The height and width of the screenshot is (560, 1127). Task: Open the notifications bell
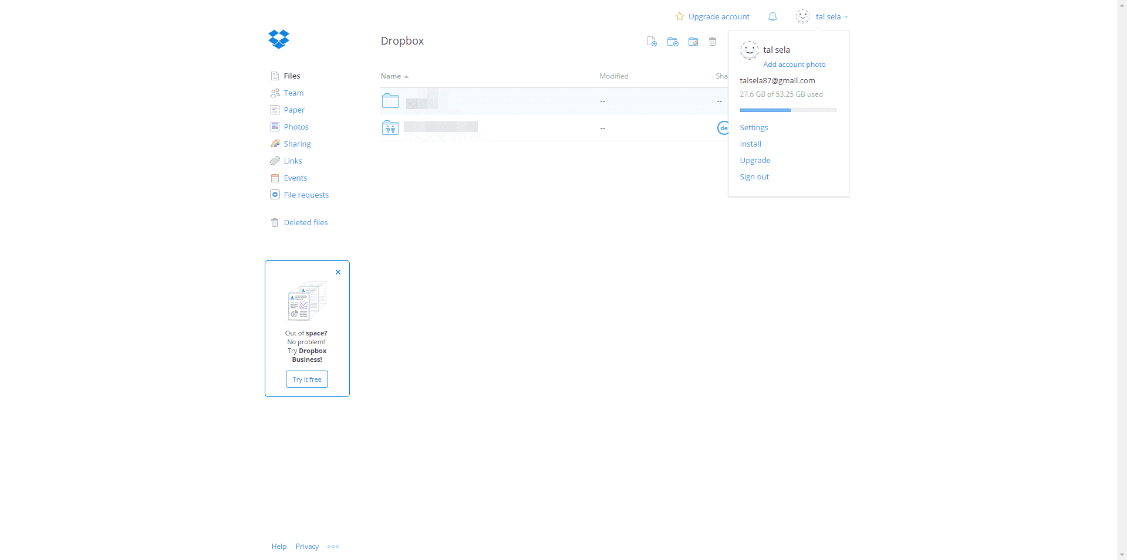click(772, 16)
